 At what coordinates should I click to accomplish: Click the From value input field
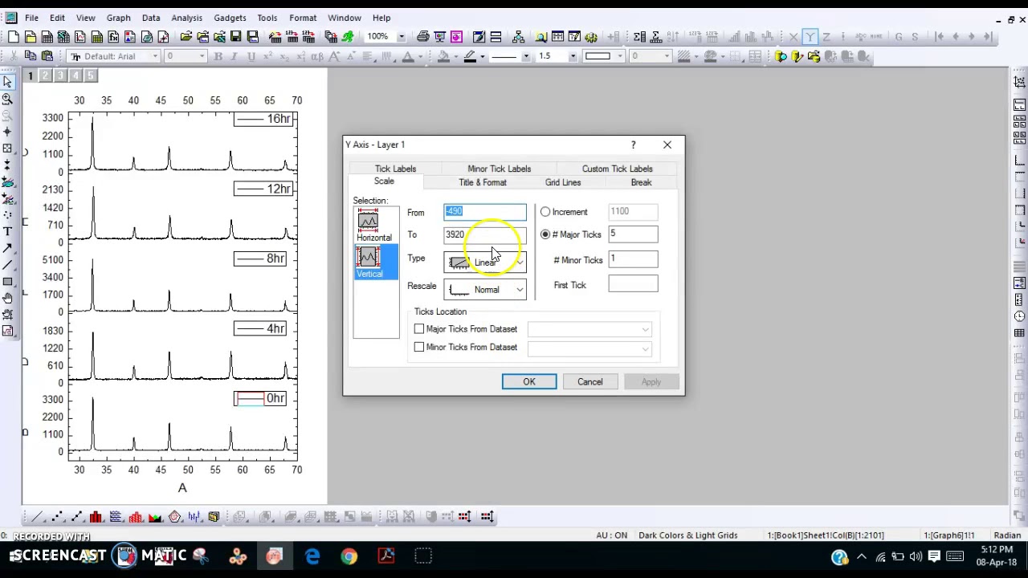pyautogui.click(x=485, y=212)
